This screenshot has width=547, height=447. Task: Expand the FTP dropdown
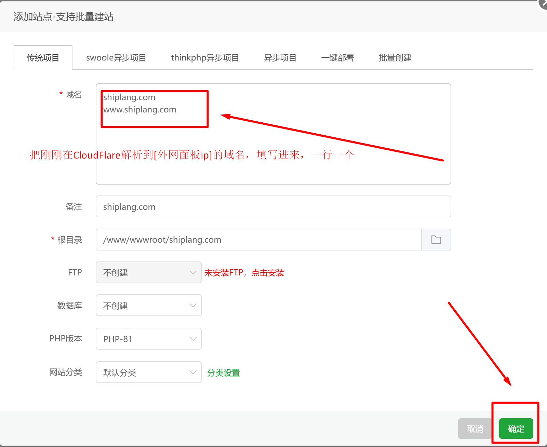[x=148, y=272]
